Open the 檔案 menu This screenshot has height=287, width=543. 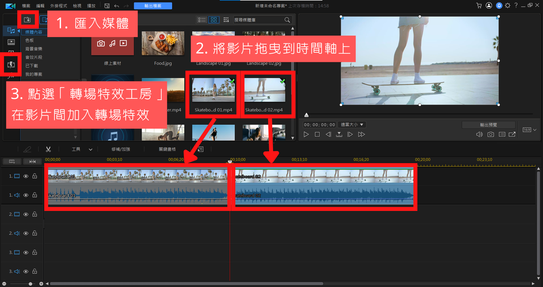click(x=26, y=6)
